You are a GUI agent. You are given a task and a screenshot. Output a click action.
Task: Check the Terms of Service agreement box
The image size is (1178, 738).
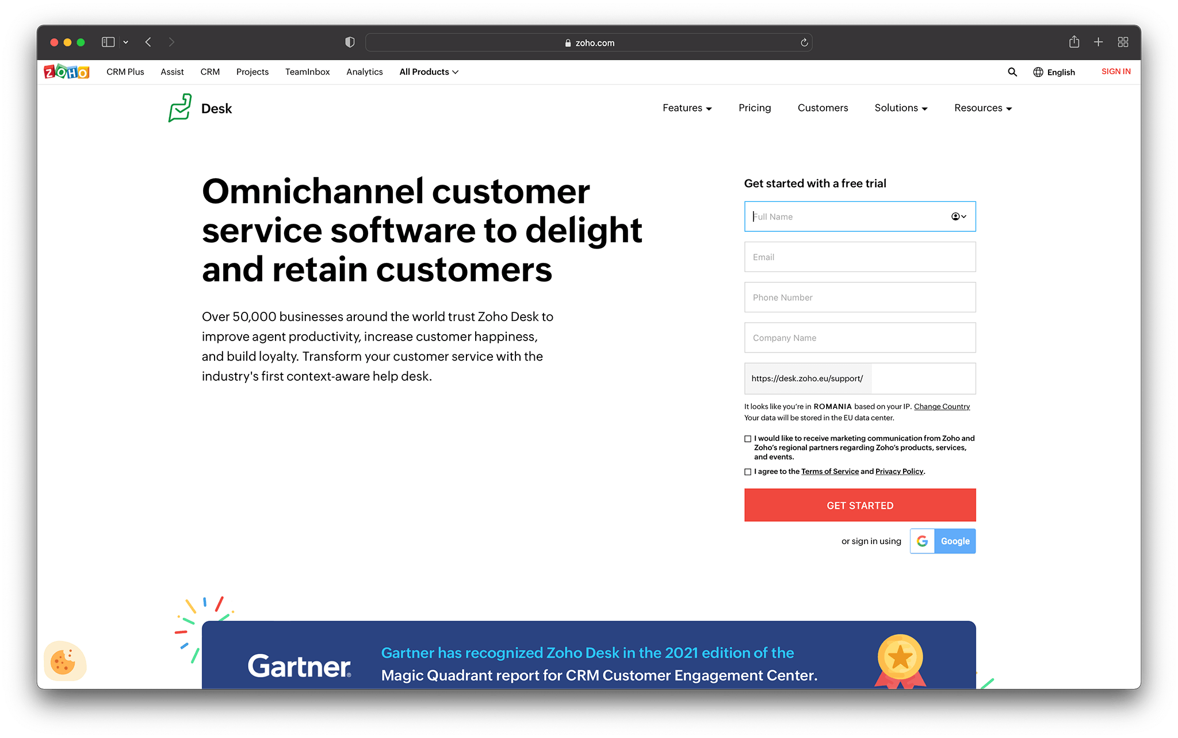point(747,471)
